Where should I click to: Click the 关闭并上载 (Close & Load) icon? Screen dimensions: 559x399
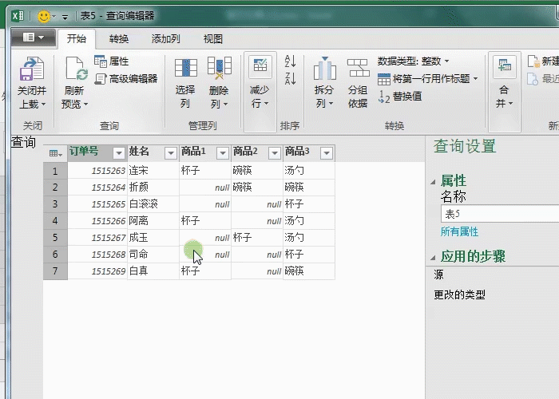31,70
